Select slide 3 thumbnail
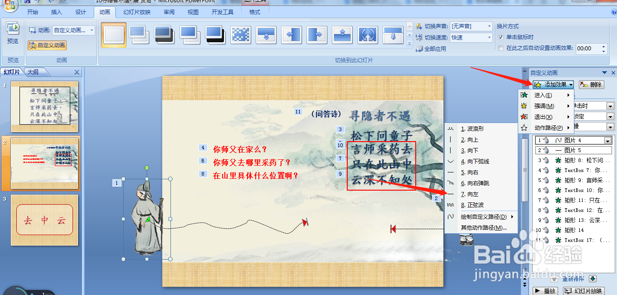Screen dimensions: 617x295 coord(44,221)
